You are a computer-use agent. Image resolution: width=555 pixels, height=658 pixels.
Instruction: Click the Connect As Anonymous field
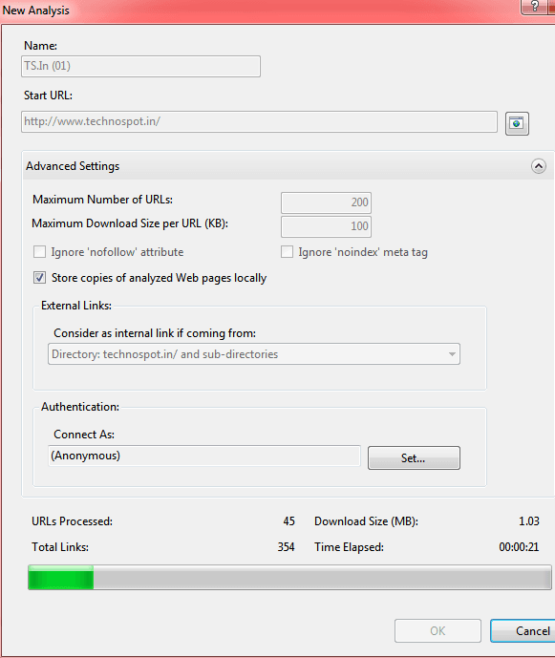pyautogui.click(x=204, y=456)
